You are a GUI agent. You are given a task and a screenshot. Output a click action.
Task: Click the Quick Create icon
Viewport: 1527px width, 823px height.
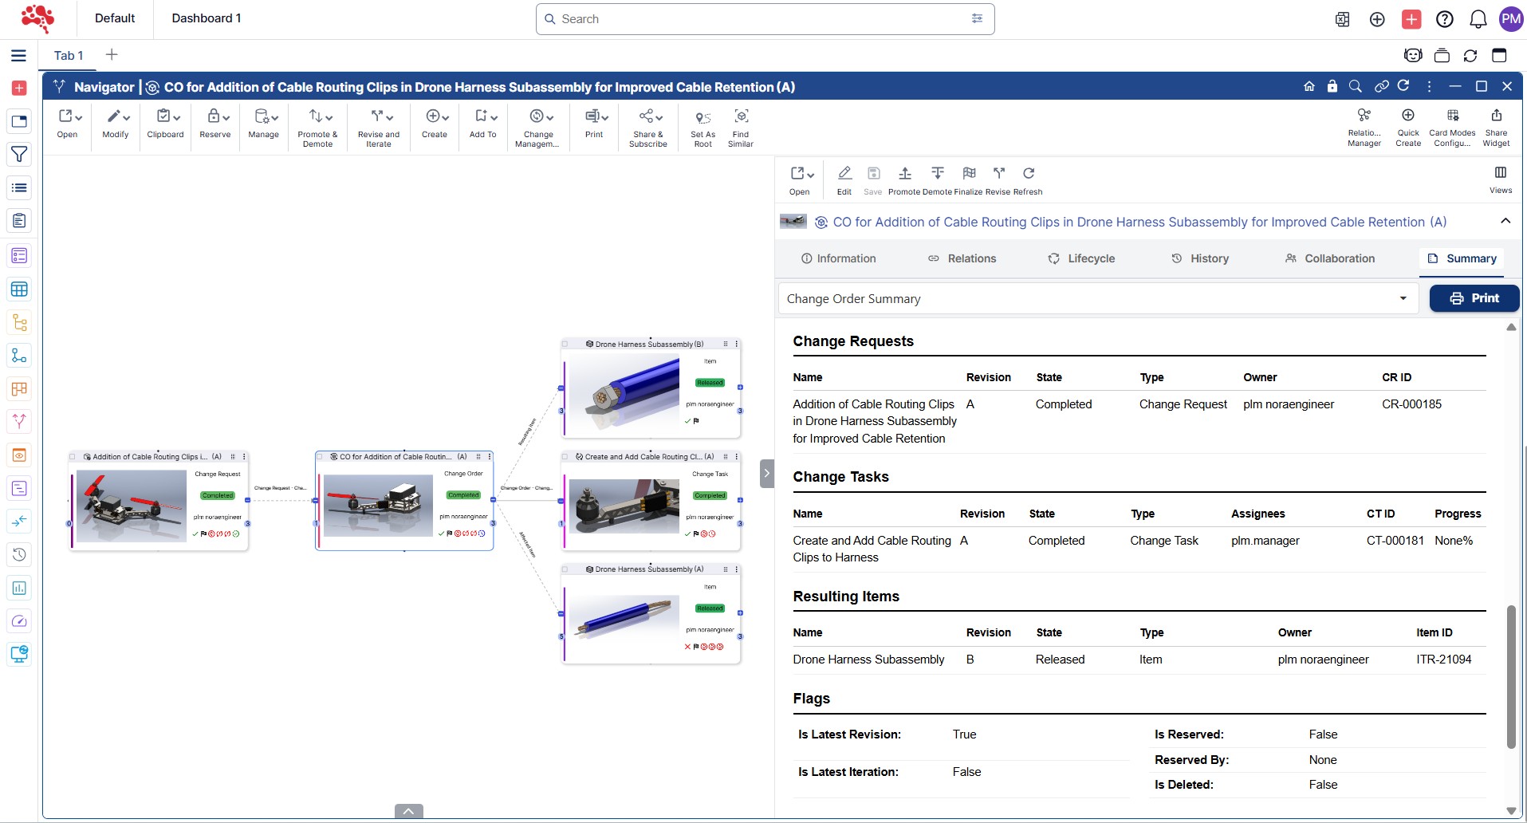click(x=1407, y=116)
